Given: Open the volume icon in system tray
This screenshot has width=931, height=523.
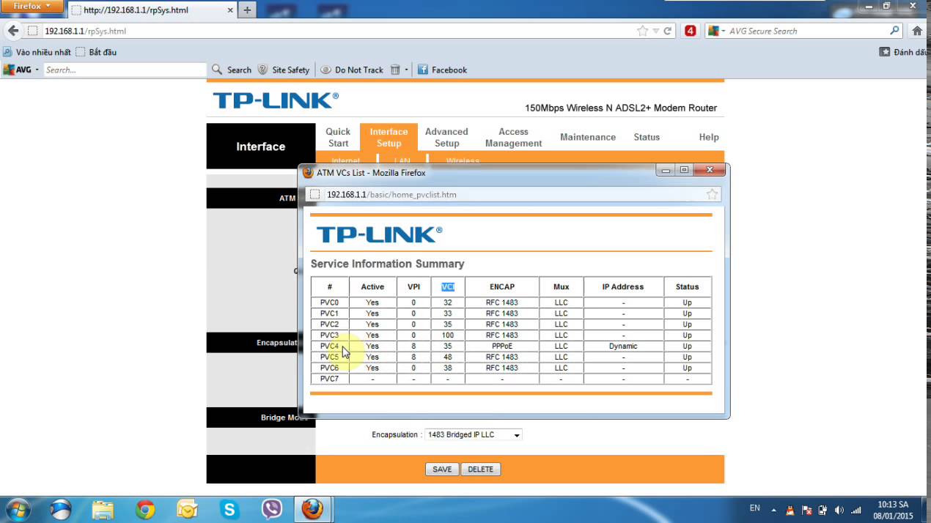Looking at the screenshot, I should [x=839, y=510].
